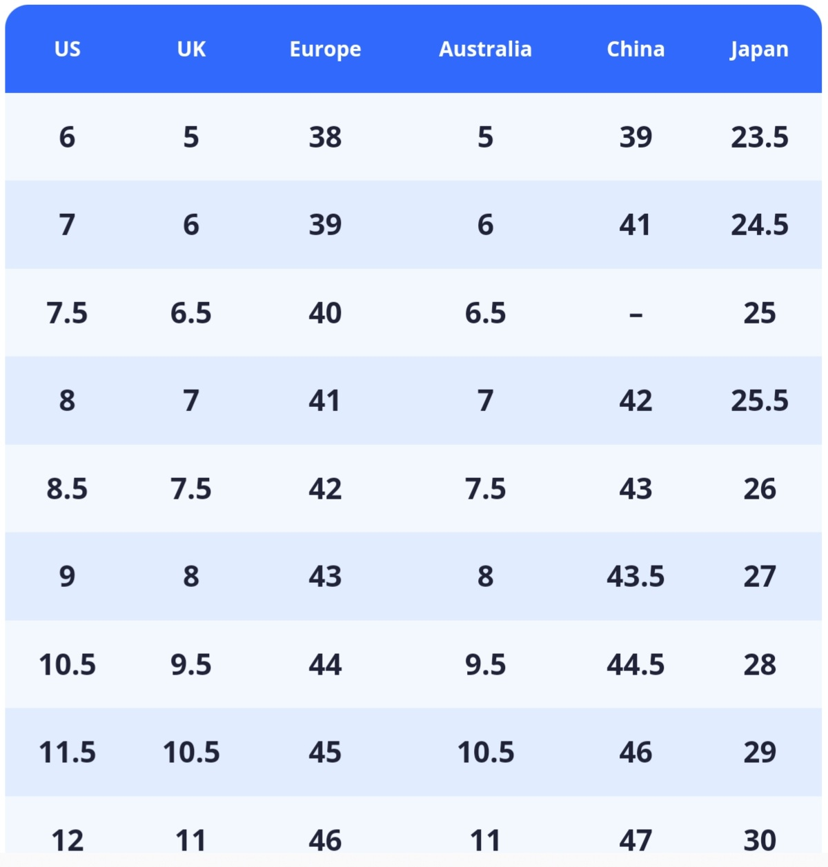Click the Japan column header
Viewport: 828px width, 867px height.
click(759, 49)
